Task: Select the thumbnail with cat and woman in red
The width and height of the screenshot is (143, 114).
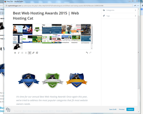Action: pyautogui.click(x=27, y=29)
